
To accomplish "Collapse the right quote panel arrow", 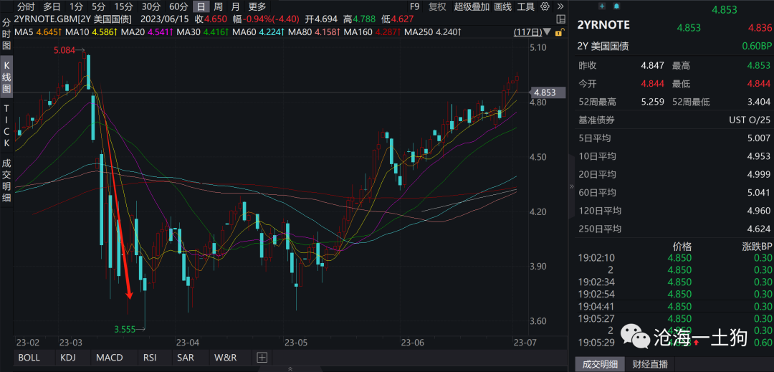I will [572, 186].
